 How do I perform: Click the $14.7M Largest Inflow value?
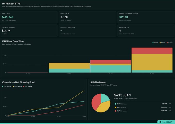pyautogui.click(x=6, y=31)
